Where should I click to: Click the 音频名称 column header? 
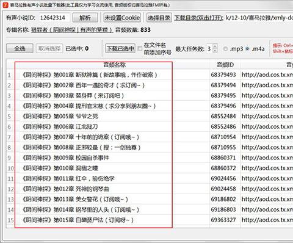[x=114, y=65]
